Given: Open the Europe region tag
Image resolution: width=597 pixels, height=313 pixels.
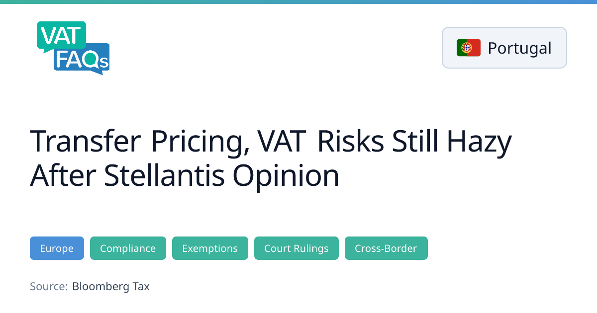Looking at the screenshot, I should pyautogui.click(x=57, y=248).
